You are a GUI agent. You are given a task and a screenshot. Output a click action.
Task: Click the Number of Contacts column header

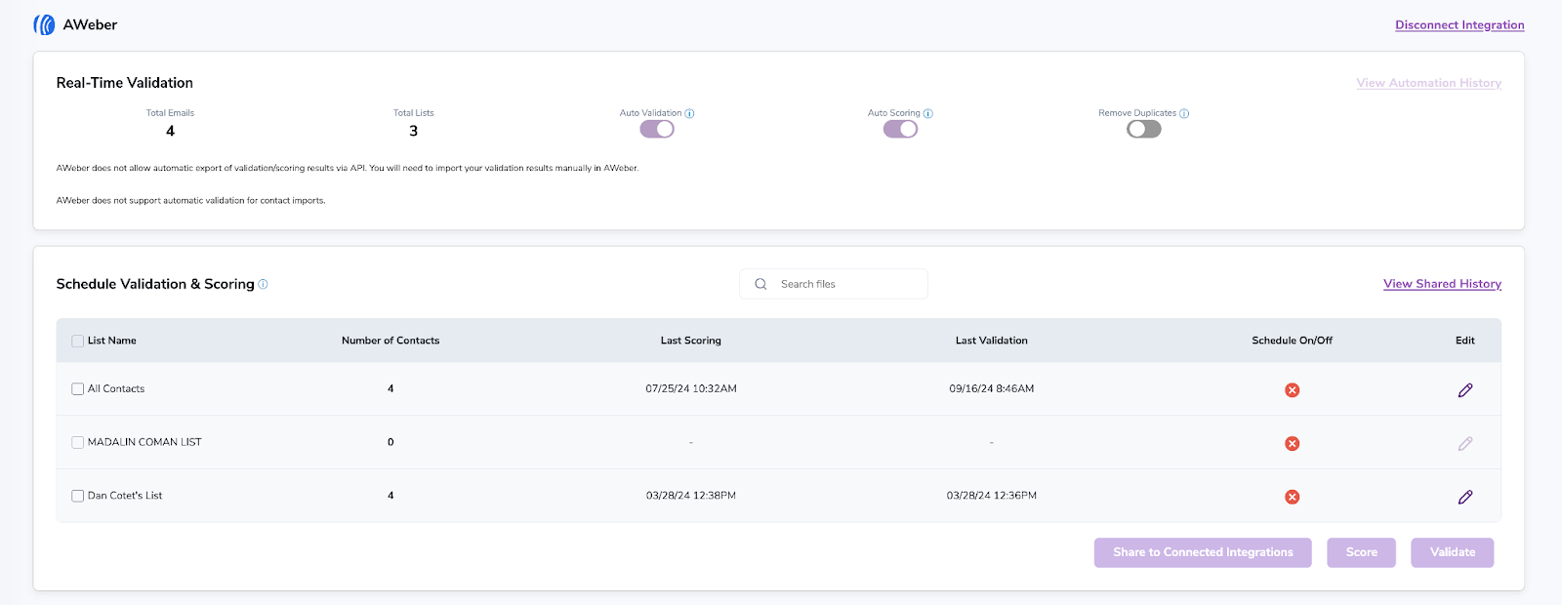coord(390,341)
